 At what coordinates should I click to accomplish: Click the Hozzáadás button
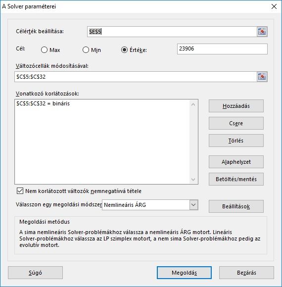[x=236, y=106]
